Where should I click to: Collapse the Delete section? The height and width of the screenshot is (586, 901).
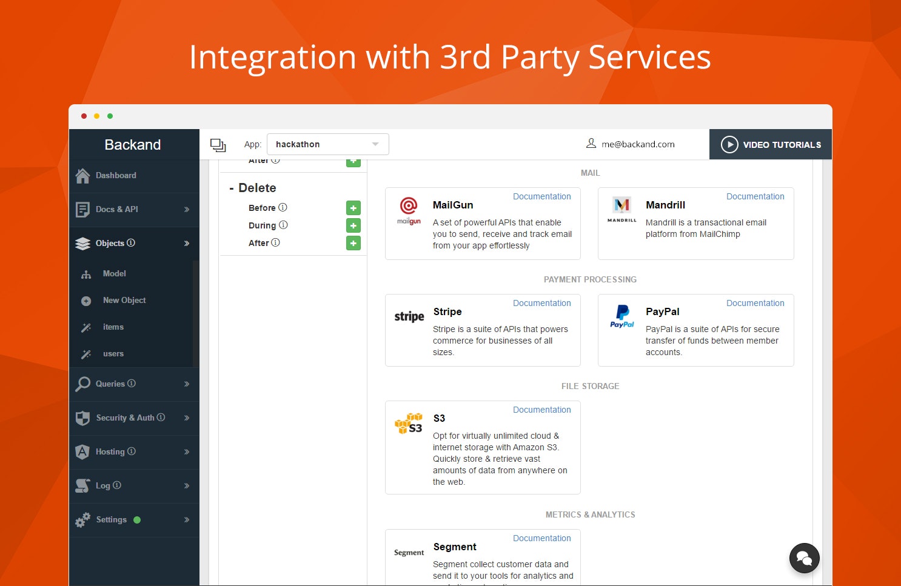(x=232, y=188)
